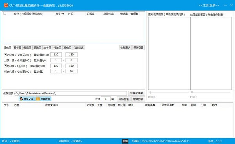Click the CUT app logo icon

coord(6,5)
